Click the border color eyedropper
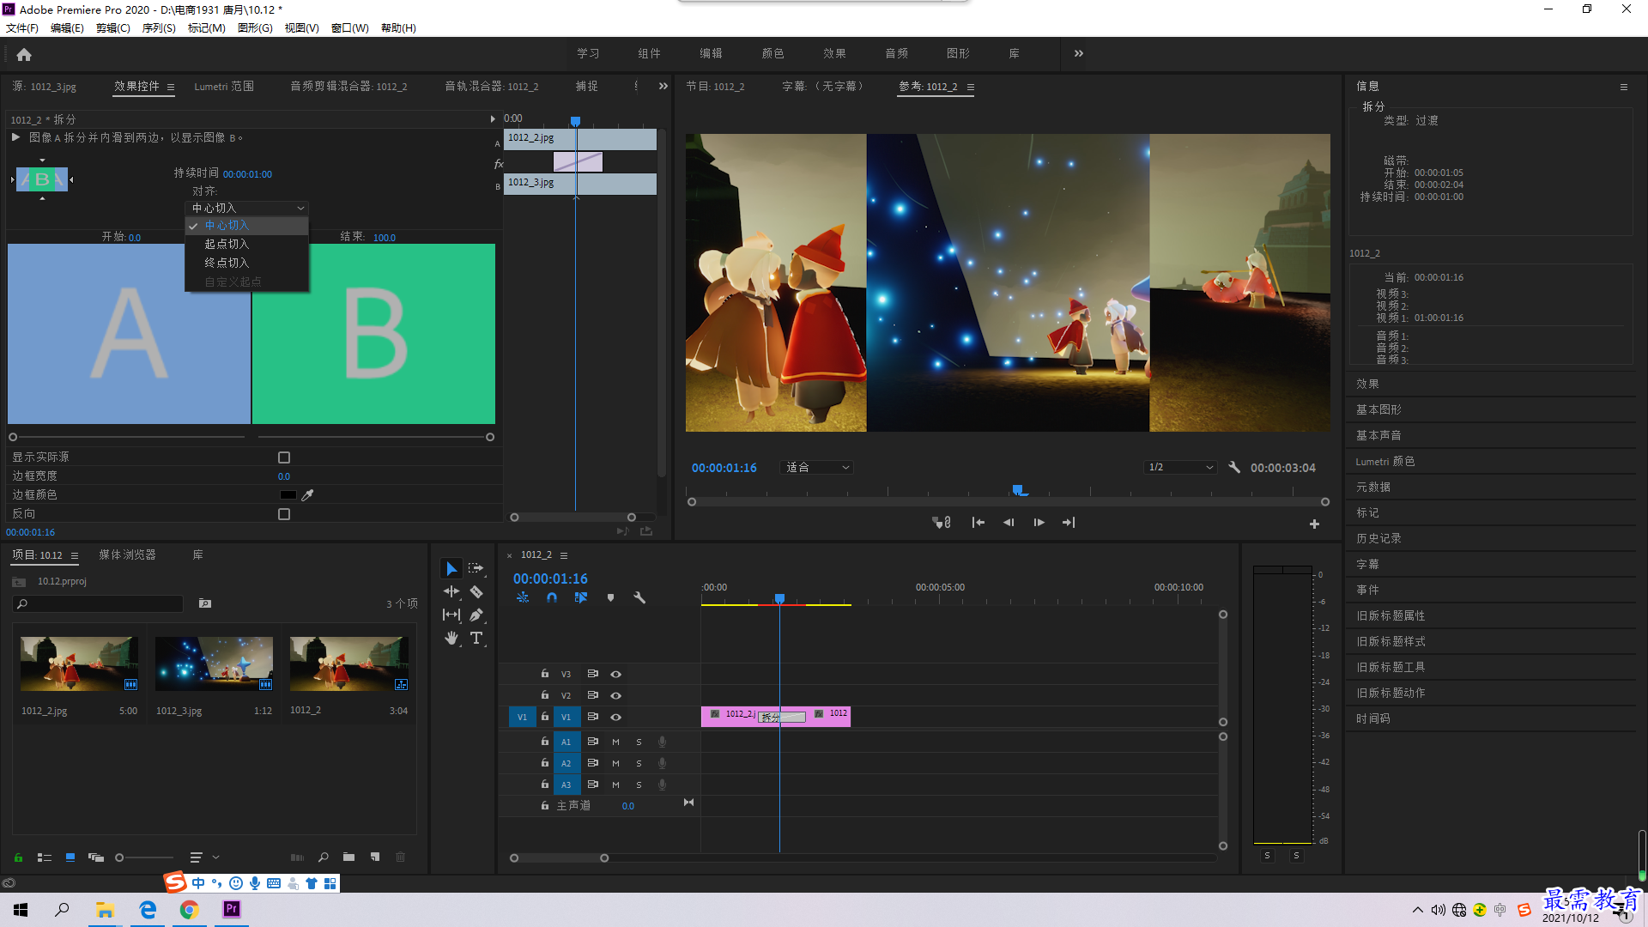The width and height of the screenshot is (1648, 927). [307, 495]
